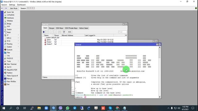Open Dot1X from the sidebar
The height and width of the screenshot is (111, 198).
click(x=9, y=67)
